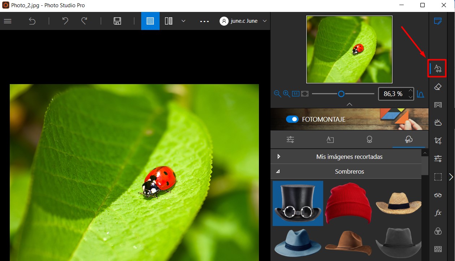Viewport: 455px width, 261px height.
Task: Switch to split before/after compare view
Action: coord(169,21)
